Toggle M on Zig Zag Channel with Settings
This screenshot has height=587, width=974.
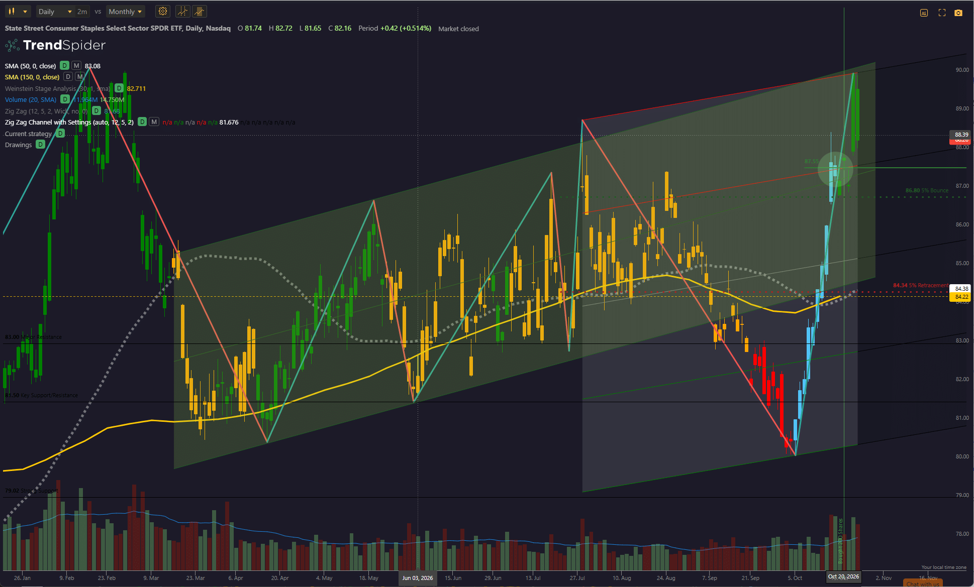154,122
